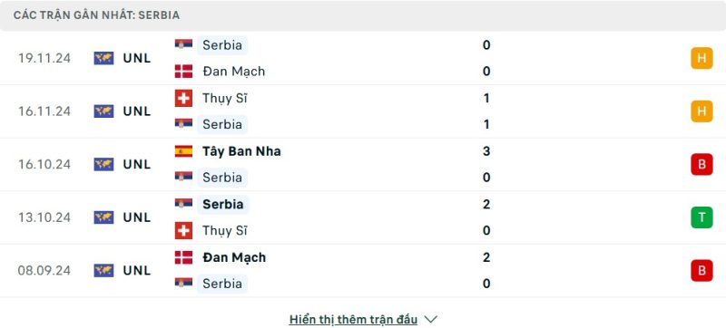This screenshot has height=328, width=726.
Task: Open match row dated 16.10.24
Action: pos(363,165)
